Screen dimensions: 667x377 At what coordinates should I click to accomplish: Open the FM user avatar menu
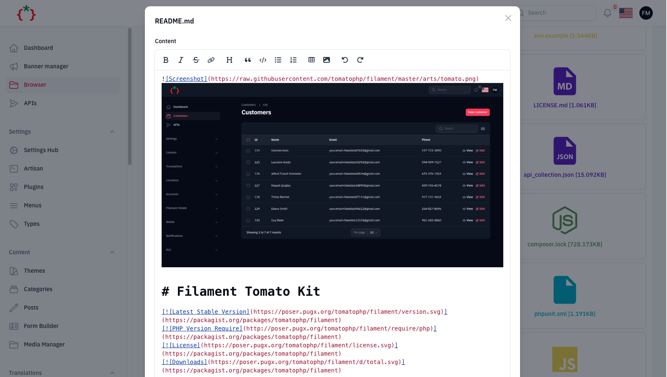tap(646, 13)
